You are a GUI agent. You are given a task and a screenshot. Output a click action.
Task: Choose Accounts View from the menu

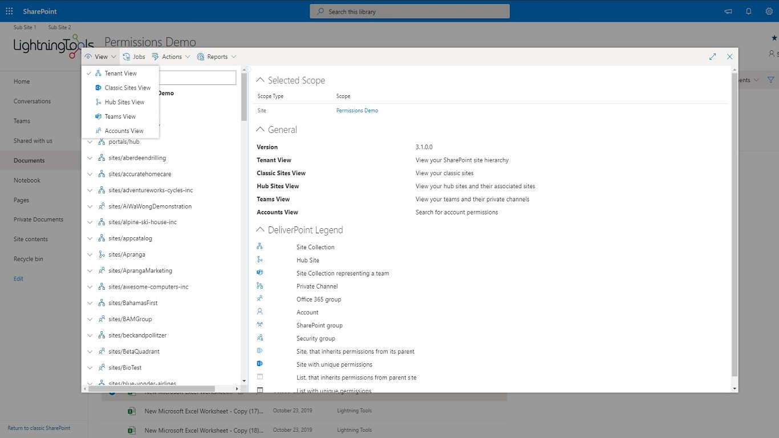click(120, 131)
